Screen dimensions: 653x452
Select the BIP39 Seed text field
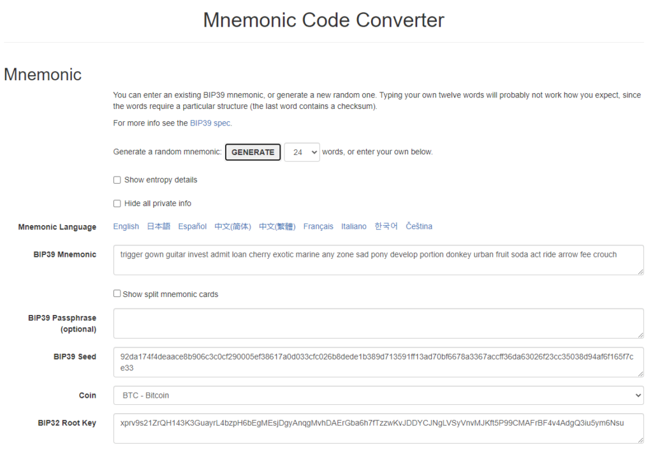379,362
